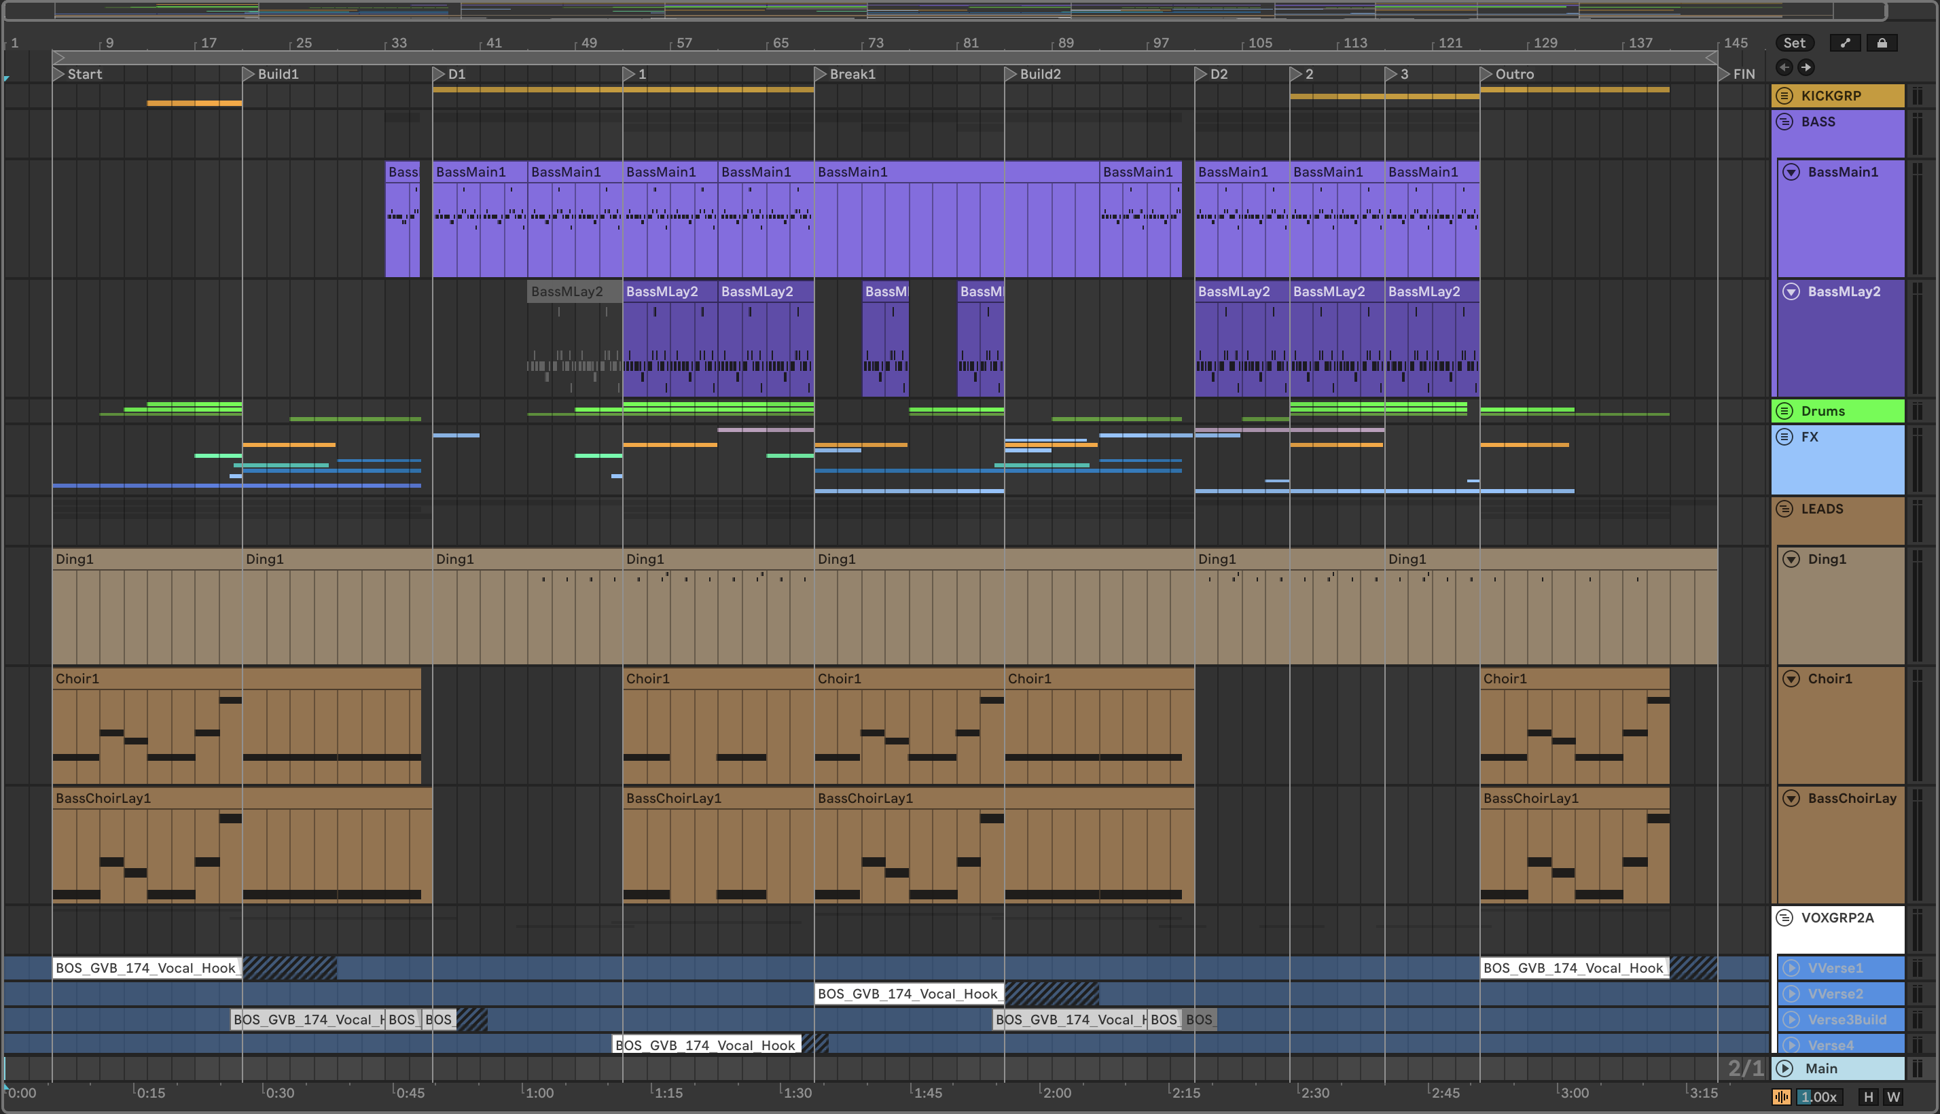Click the 1.00x zoom factor field
This screenshot has height=1114, width=1940.
click(x=1818, y=1096)
